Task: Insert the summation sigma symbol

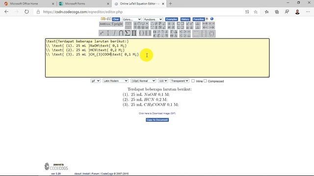Action: tap(128, 33)
